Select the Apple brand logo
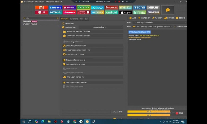 coord(126,12)
